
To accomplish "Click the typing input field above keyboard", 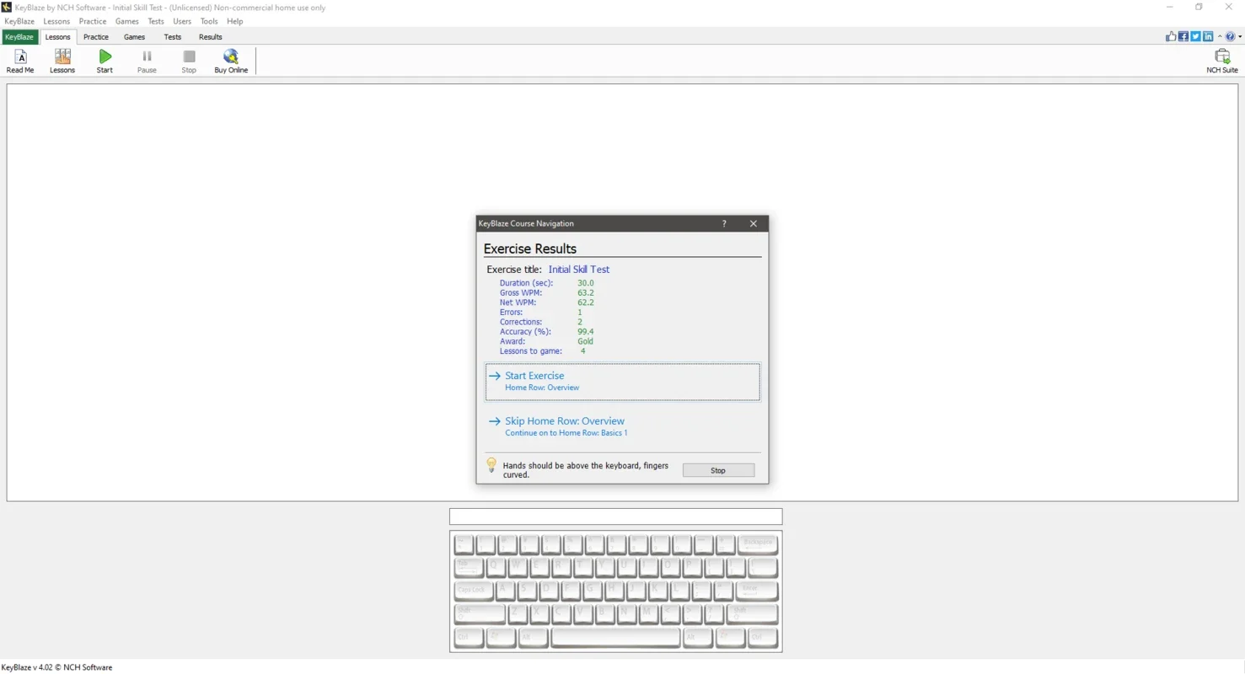I will [x=615, y=516].
